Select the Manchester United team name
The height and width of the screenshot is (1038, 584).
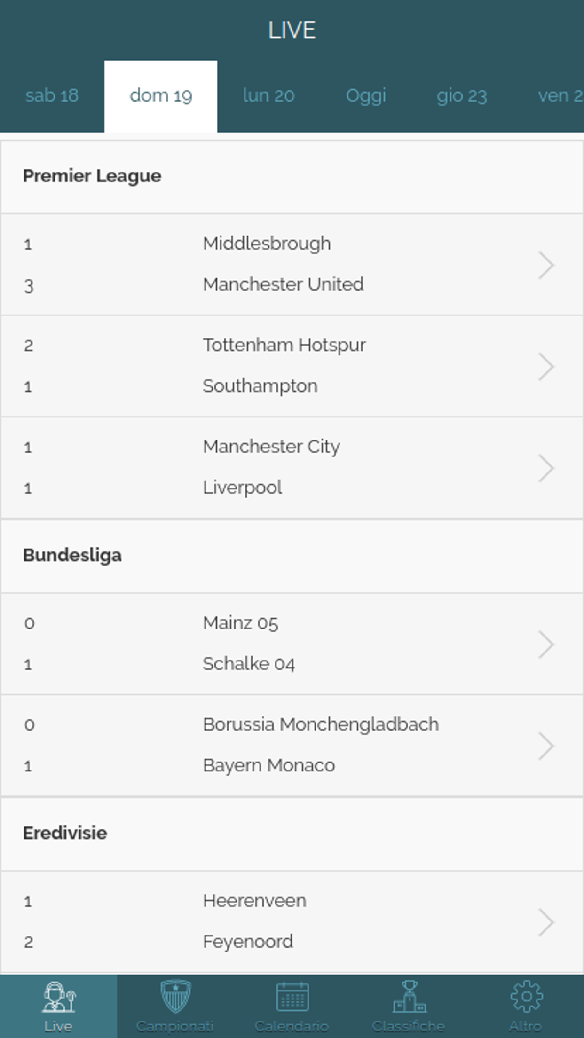click(283, 284)
